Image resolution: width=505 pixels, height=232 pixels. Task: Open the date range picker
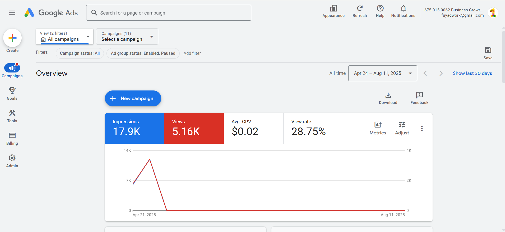point(382,73)
